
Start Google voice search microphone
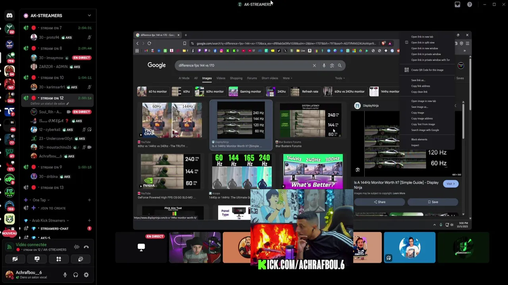point(324,65)
